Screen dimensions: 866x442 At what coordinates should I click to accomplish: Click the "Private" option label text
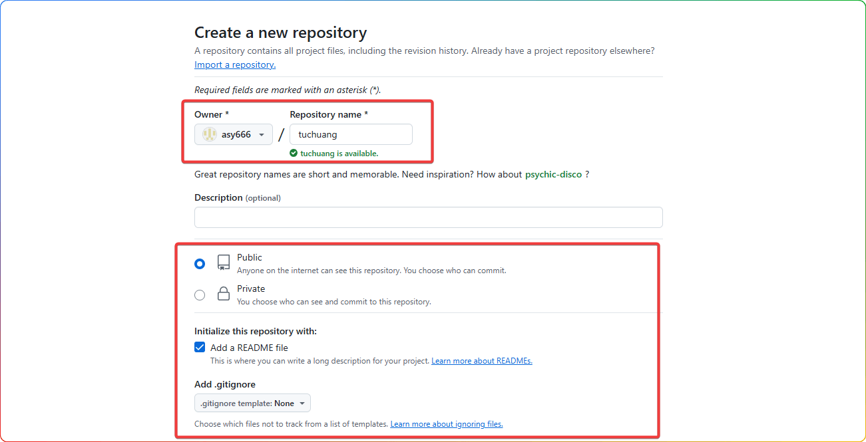click(251, 288)
